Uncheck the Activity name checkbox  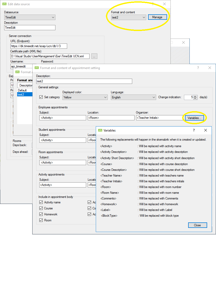[x=41, y=202]
